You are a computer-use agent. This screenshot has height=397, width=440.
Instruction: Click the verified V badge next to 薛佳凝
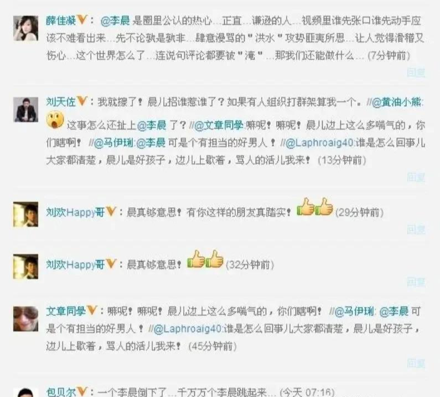point(82,19)
